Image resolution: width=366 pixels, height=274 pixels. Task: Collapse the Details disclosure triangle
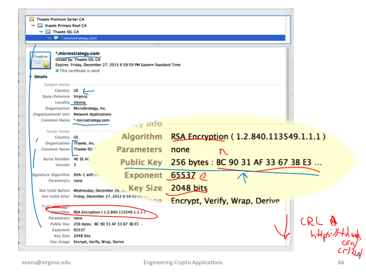[x=30, y=77]
